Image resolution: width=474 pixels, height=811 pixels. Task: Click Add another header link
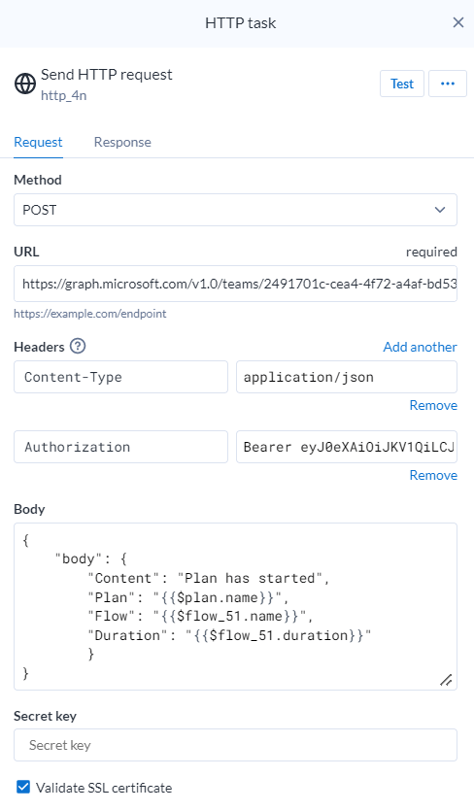tap(421, 347)
